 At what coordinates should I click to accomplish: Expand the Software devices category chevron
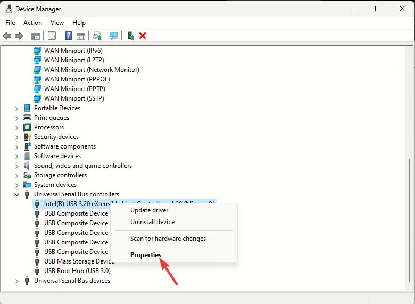(16, 156)
